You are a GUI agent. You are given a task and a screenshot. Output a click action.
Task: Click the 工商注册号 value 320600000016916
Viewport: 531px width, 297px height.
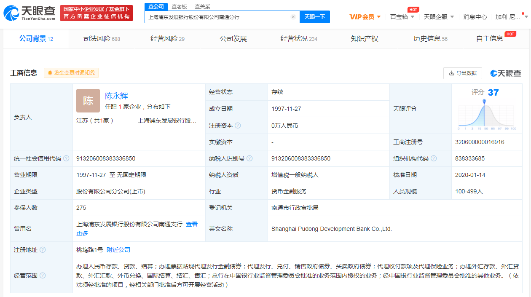click(x=480, y=142)
